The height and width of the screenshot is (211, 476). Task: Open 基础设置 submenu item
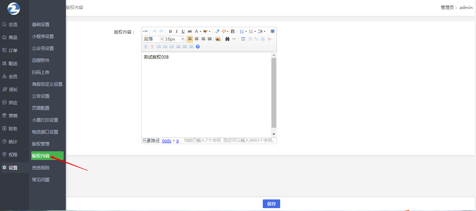41,25
